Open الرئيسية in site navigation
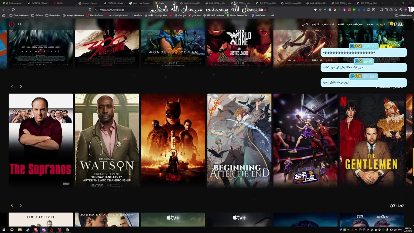The width and height of the screenshot is (414, 233). (380, 24)
